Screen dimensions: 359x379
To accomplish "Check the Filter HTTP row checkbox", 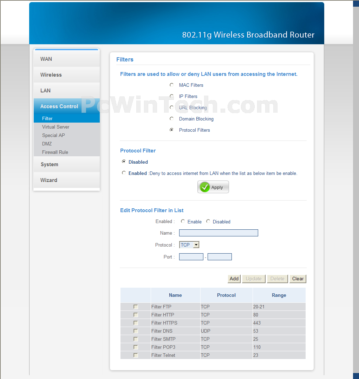I will [136, 315].
